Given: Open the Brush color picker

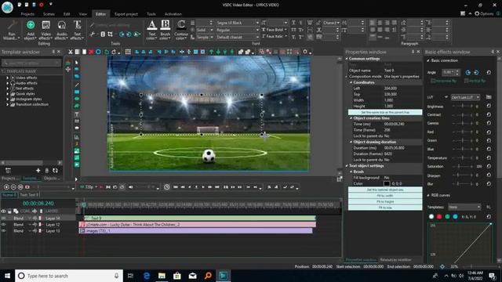Looking at the screenshot, I should 166,30.
